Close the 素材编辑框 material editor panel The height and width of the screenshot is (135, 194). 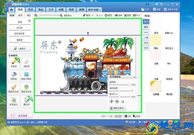(x=135, y=77)
